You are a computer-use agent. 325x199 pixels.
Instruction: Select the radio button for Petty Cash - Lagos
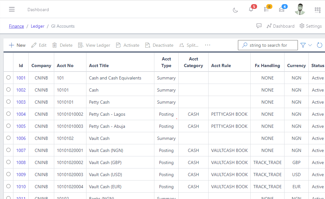coord(8,113)
